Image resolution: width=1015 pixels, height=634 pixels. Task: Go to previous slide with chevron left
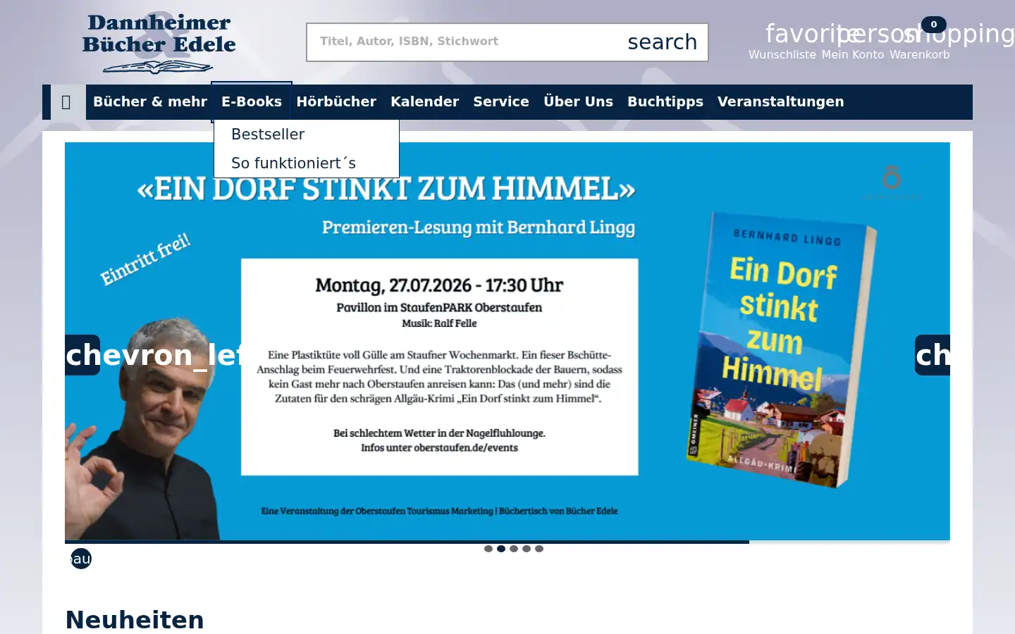[x=82, y=355]
